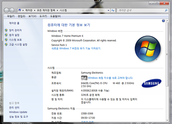Click the shield icon beside 시스템 보호
This screenshot has width=172, height=124.
coord(6,40)
